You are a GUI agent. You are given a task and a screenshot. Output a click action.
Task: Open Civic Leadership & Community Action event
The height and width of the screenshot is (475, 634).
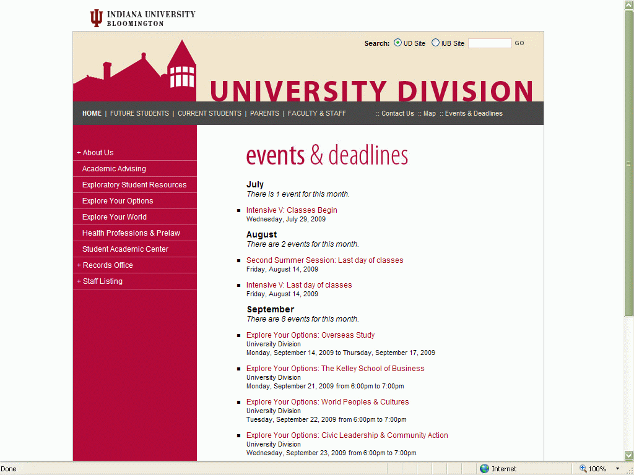tap(347, 435)
